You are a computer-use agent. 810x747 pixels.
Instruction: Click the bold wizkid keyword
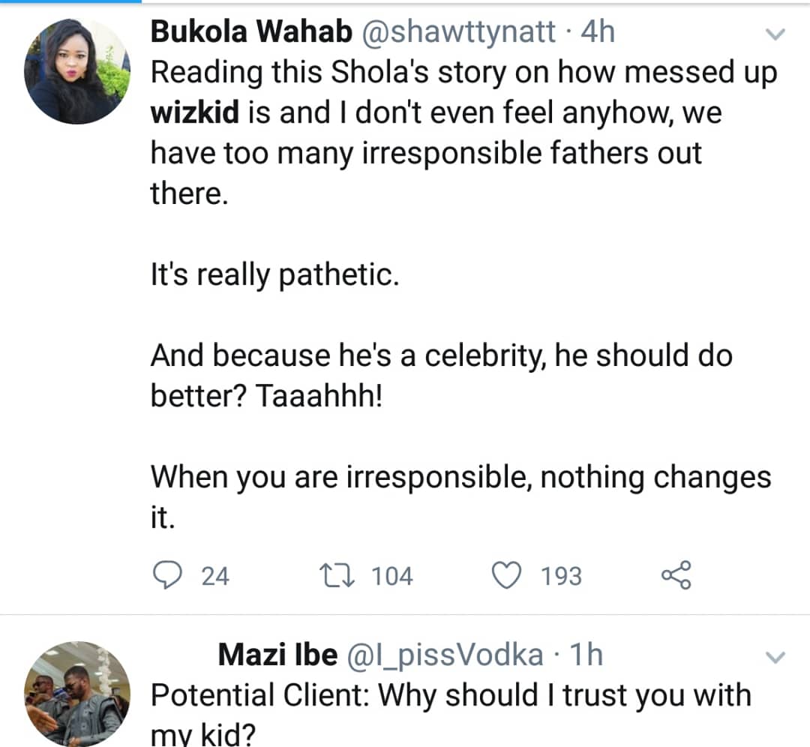(195, 112)
